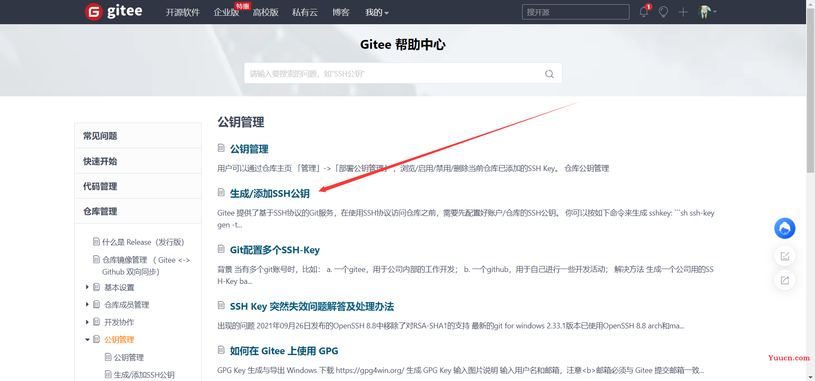Open sidebar item 什么是 Release（发行版）
815x381 pixels.
pyautogui.click(x=143, y=242)
